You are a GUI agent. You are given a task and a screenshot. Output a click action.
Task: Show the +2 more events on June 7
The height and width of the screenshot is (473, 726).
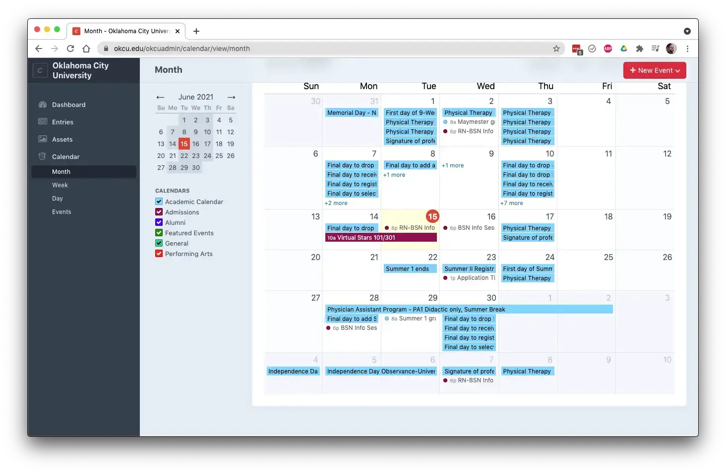click(336, 203)
